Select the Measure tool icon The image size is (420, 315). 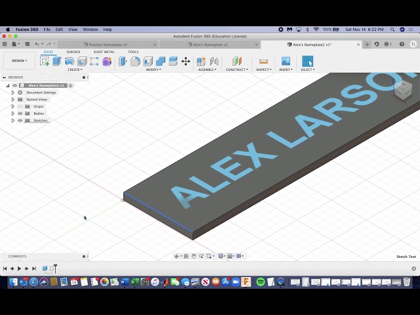coord(264,61)
